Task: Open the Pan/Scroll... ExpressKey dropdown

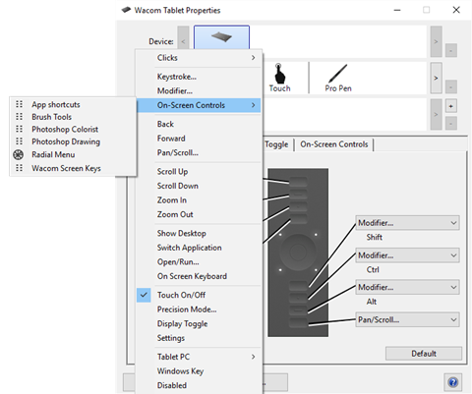Action: [x=407, y=319]
